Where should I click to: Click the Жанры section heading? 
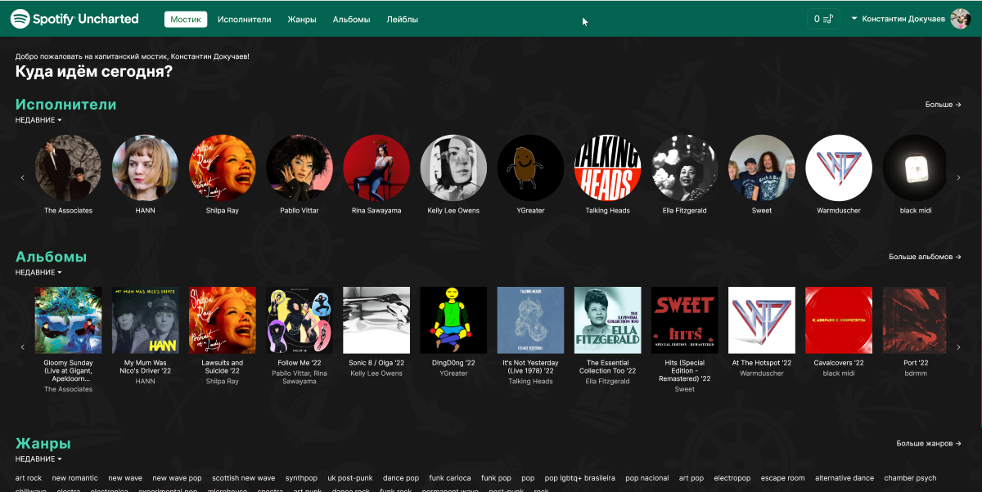coord(43,444)
